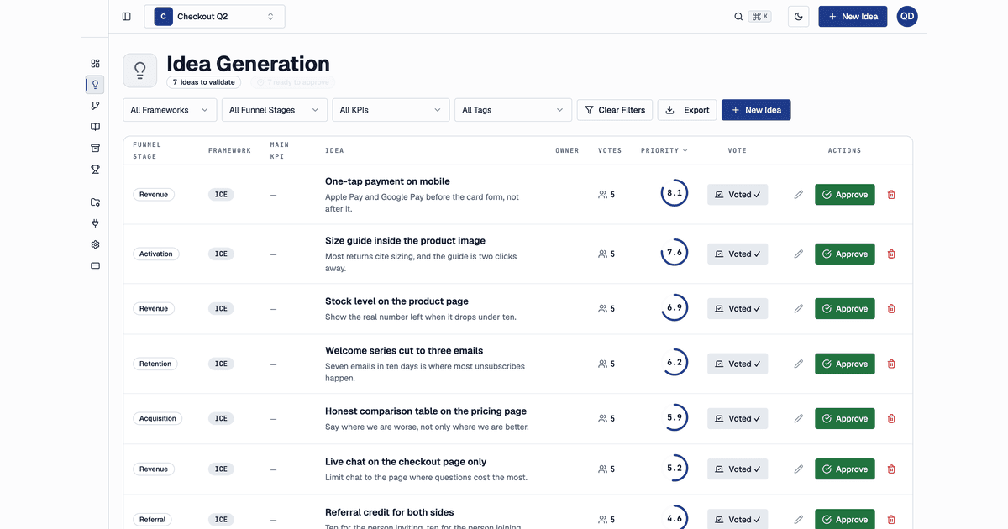1008x529 pixels.
Task: Open the QD user avatar menu
Action: click(x=907, y=16)
